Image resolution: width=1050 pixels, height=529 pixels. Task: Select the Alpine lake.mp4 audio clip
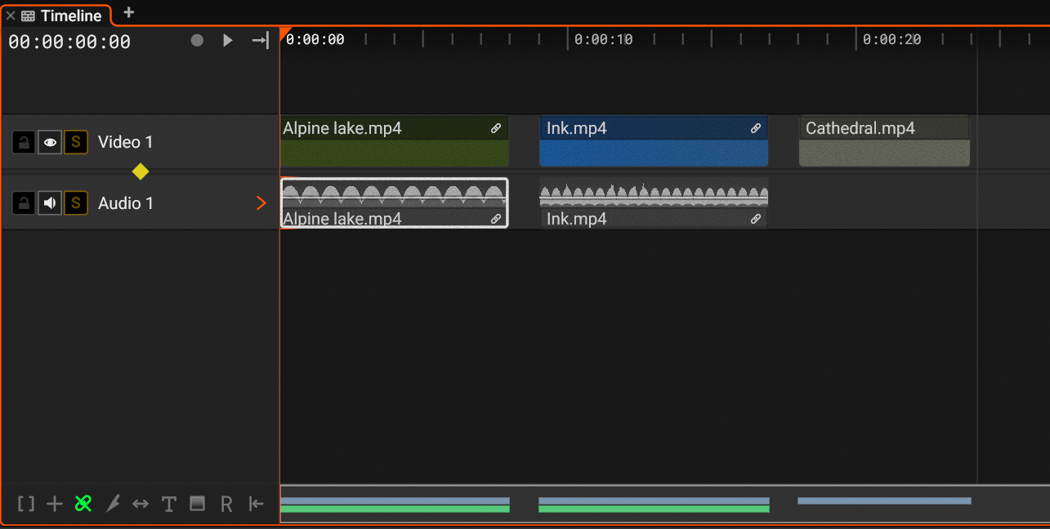pos(394,202)
